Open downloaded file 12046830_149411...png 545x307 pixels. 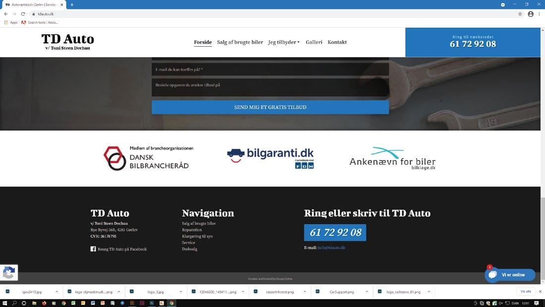pyautogui.click(x=218, y=292)
